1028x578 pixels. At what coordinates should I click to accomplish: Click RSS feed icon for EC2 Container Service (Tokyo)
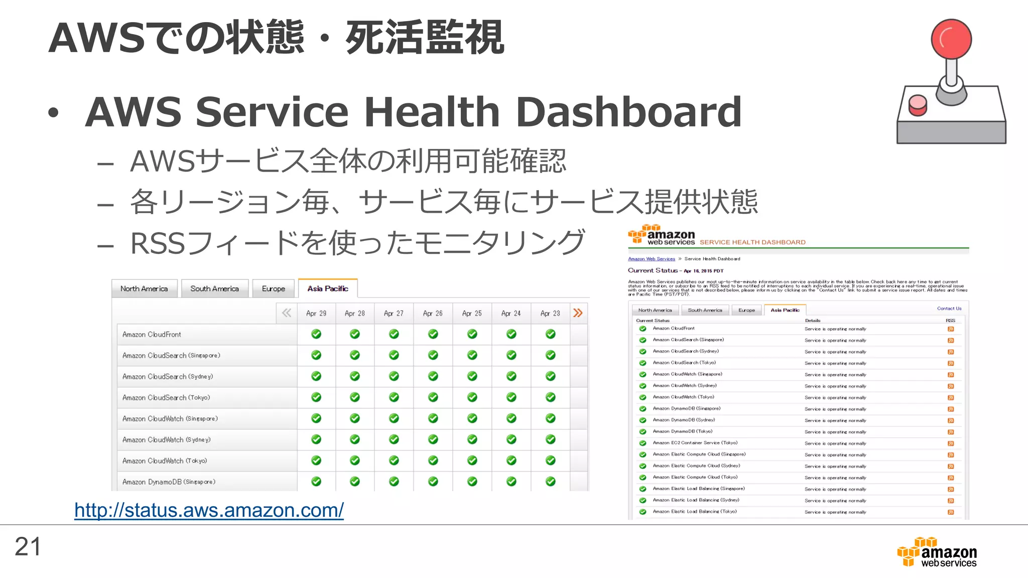click(x=951, y=444)
